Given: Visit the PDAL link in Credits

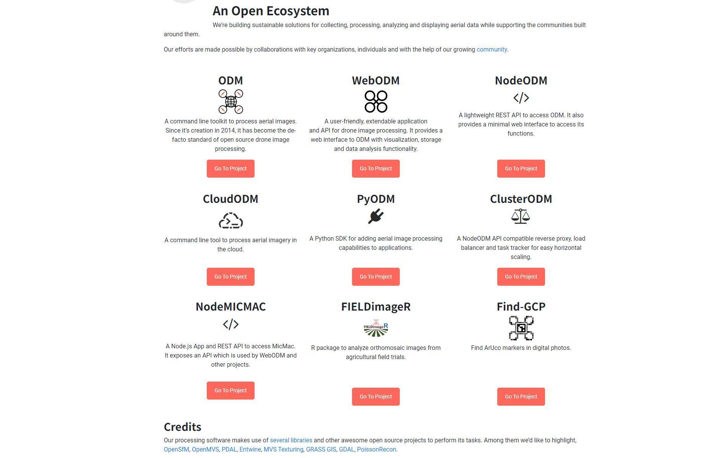Looking at the screenshot, I should (229, 450).
